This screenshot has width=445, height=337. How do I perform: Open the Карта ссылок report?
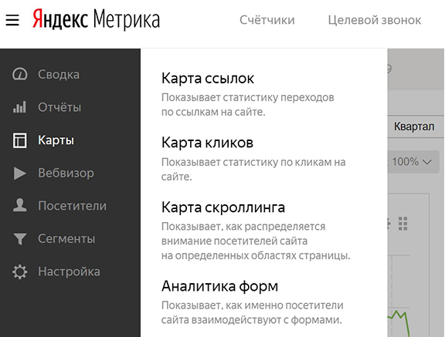[x=208, y=79]
